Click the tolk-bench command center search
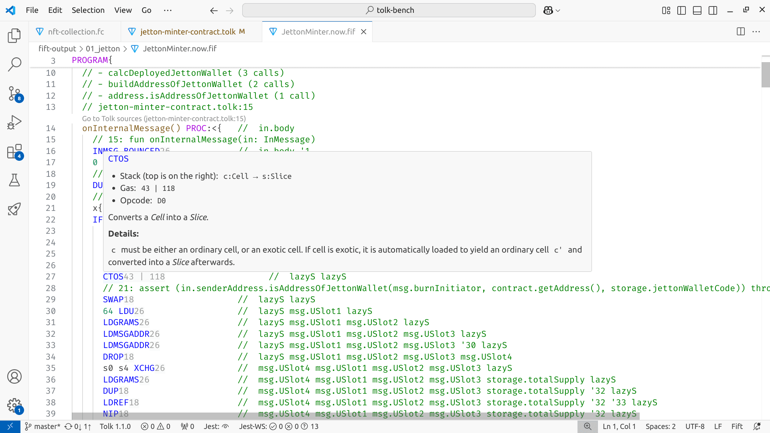The height and width of the screenshot is (433, 770). tap(389, 10)
